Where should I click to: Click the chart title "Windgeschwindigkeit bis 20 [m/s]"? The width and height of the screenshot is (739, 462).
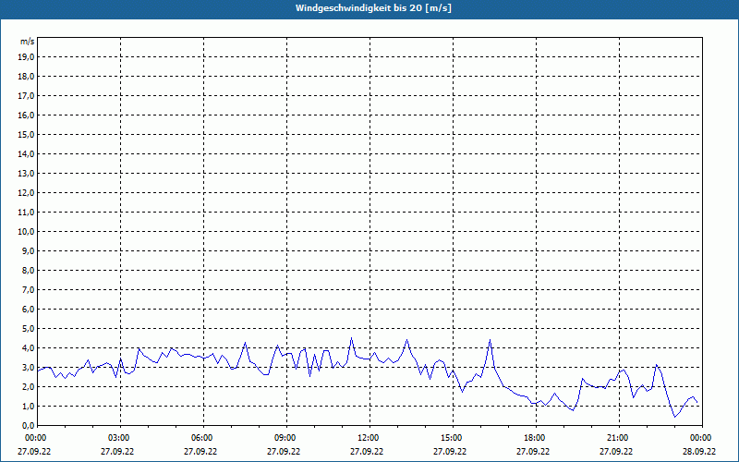[x=373, y=8]
